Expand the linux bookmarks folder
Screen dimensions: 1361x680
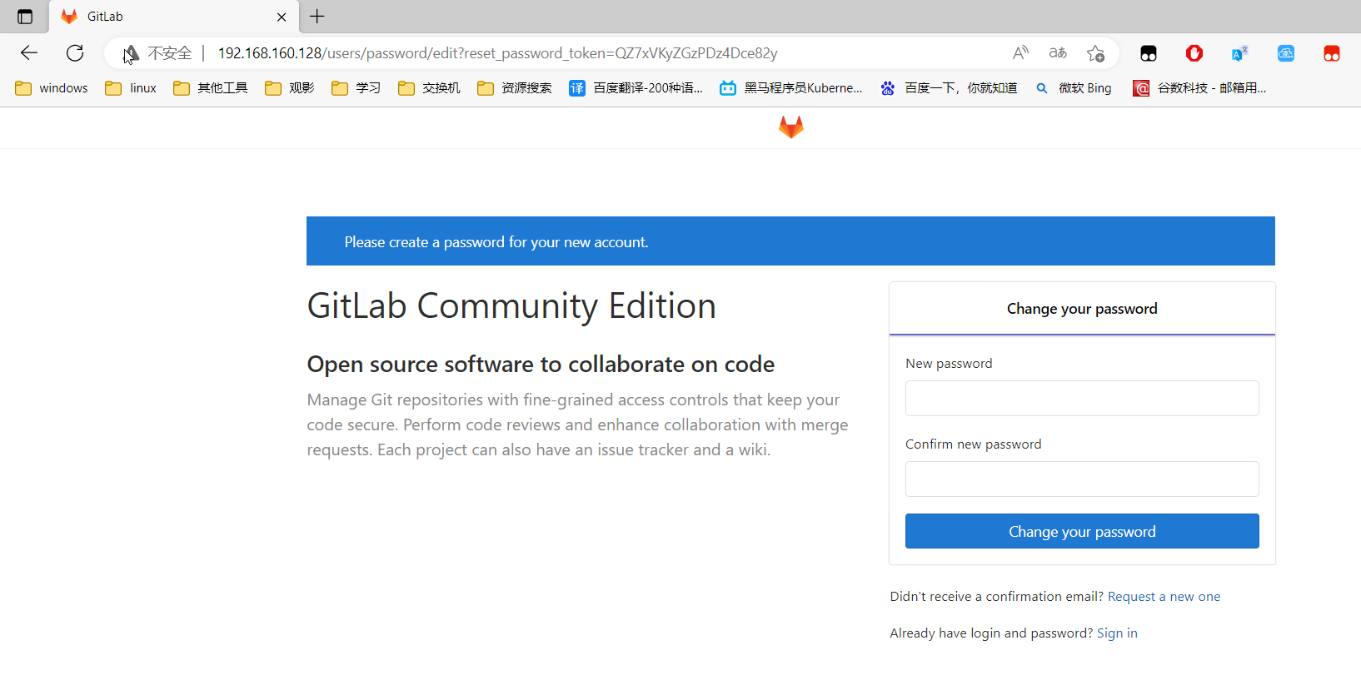click(132, 88)
